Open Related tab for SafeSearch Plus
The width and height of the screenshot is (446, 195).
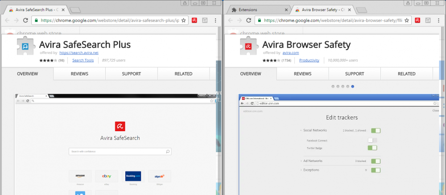pyautogui.click(x=183, y=74)
